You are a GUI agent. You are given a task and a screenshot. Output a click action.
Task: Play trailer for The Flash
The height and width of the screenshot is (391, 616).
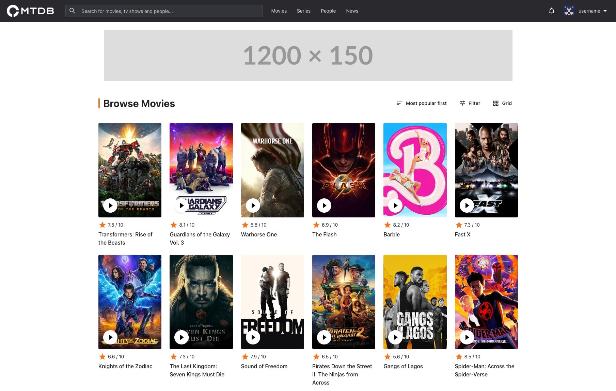tap(324, 206)
